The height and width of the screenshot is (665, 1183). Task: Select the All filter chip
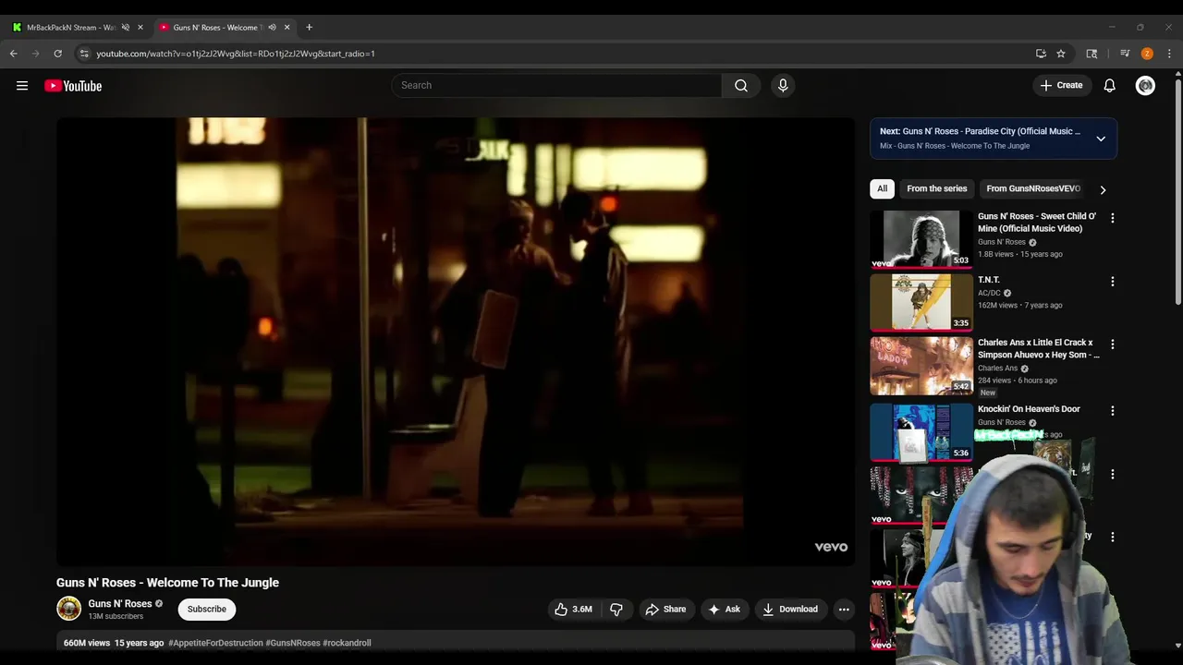(x=882, y=188)
